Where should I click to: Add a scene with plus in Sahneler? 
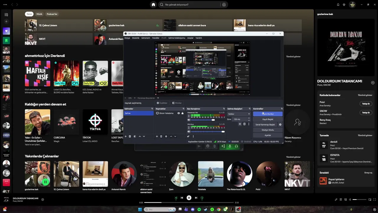[126, 136]
